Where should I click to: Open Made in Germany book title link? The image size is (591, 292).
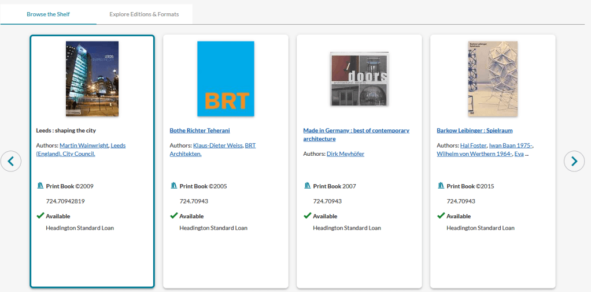[x=356, y=131]
